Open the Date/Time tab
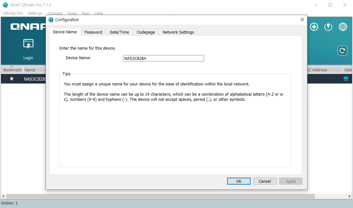The image size is (353, 208). click(x=119, y=32)
